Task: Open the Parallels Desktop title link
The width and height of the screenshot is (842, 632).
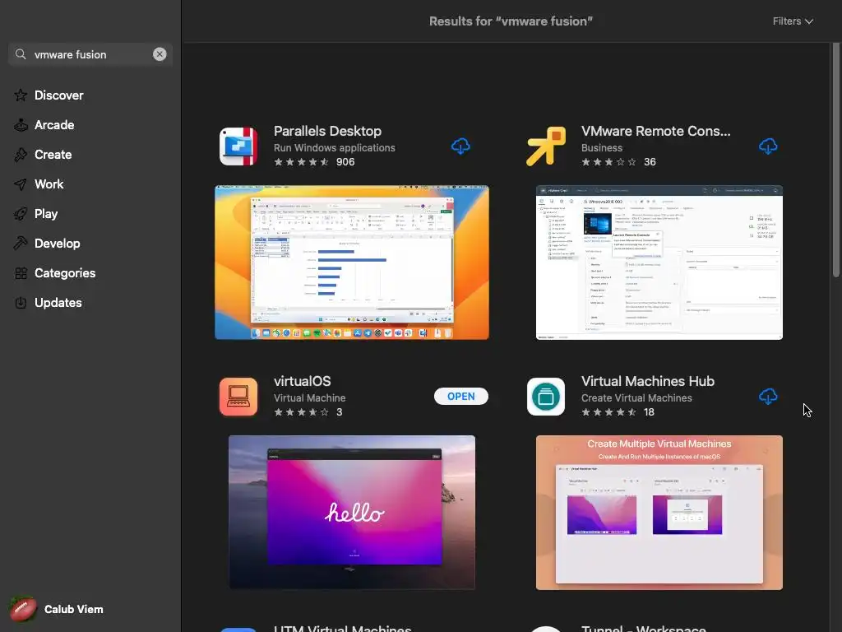Action: (327, 131)
